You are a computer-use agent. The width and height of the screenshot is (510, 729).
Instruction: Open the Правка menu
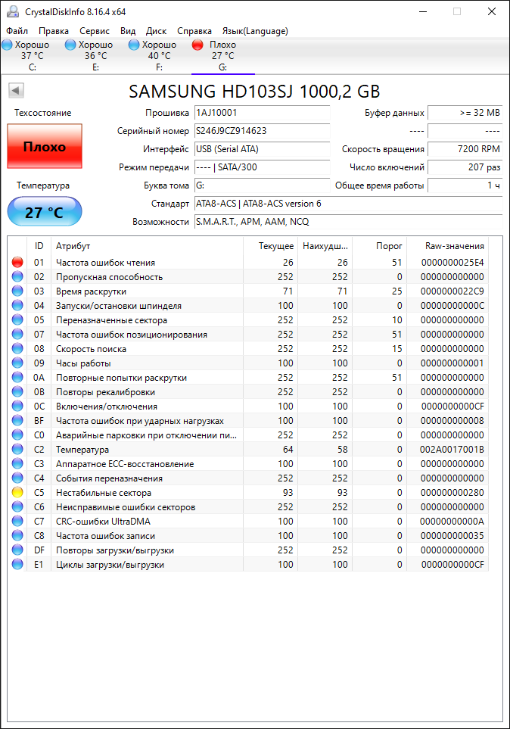[54, 31]
